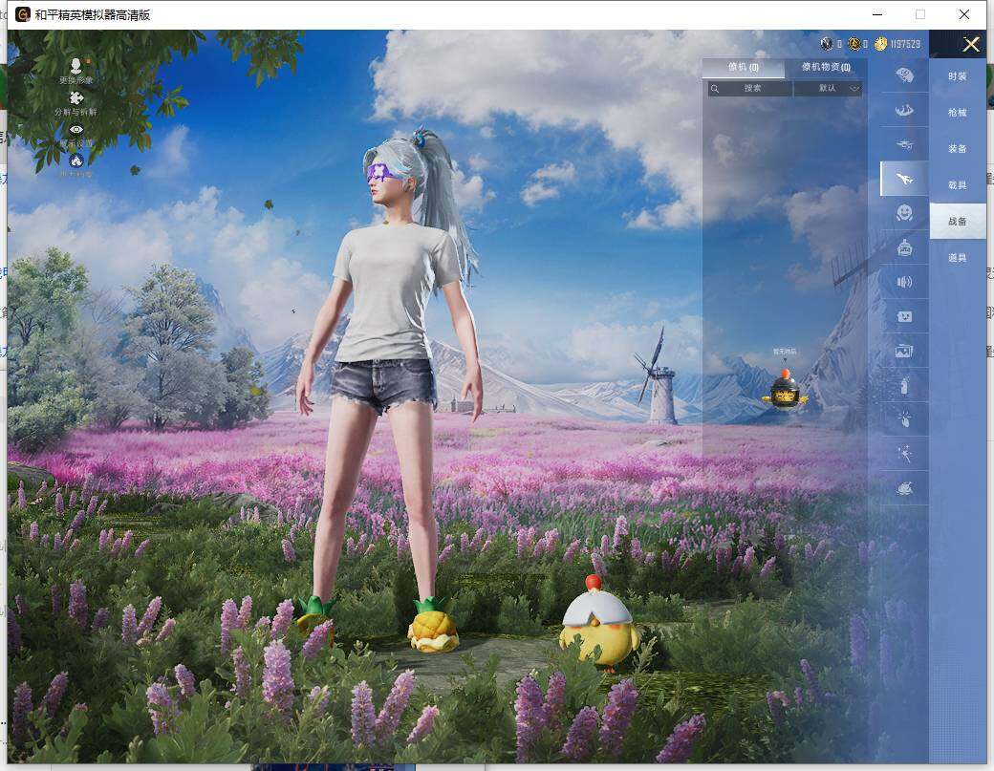Open the 道具 items tab
Image resolution: width=994 pixels, height=771 pixels.
[x=958, y=258]
